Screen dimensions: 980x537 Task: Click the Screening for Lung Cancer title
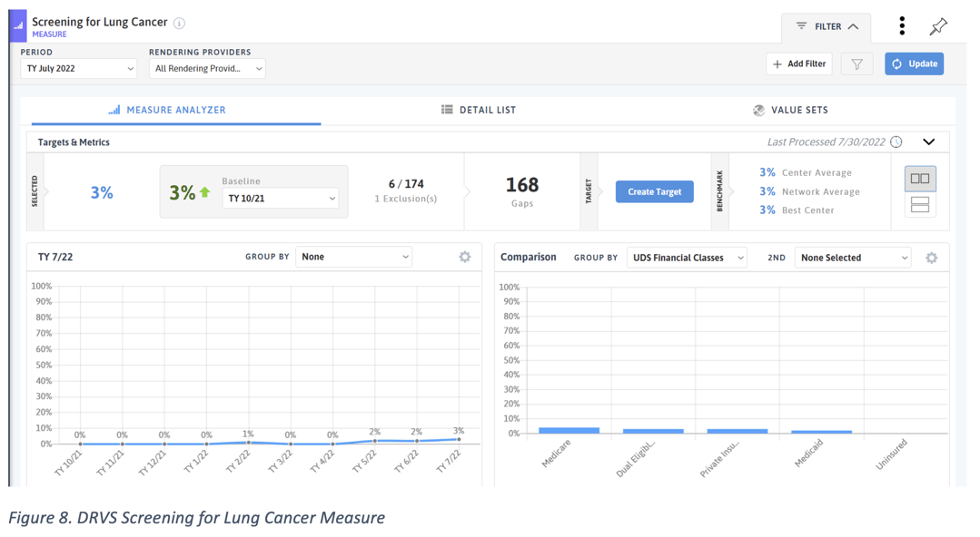[x=100, y=22]
